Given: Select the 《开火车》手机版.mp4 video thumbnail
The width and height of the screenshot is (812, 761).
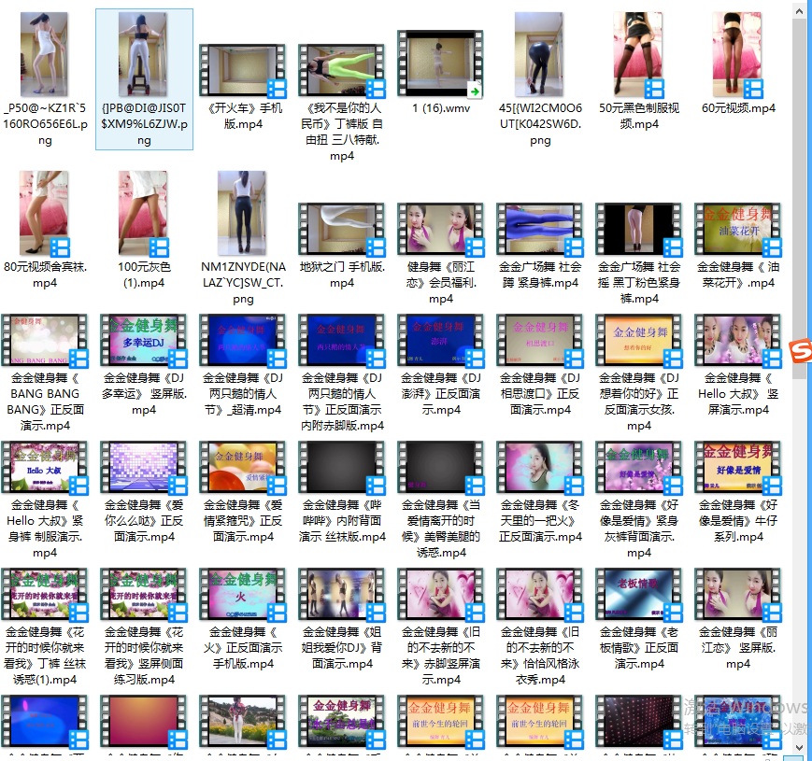Looking at the screenshot, I should point(243,71).
